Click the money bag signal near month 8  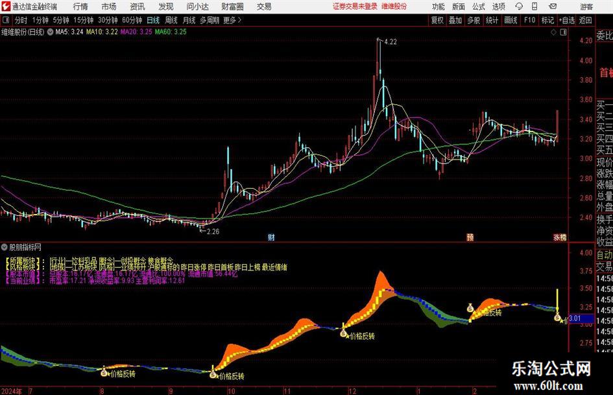tap(104, 373)
